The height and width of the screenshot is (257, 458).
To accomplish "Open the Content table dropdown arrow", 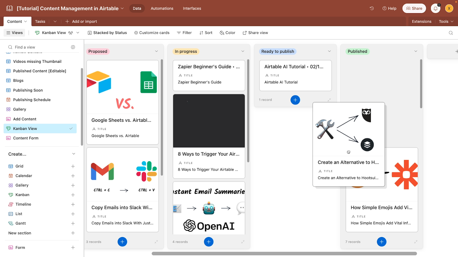I will click(25, 21).
